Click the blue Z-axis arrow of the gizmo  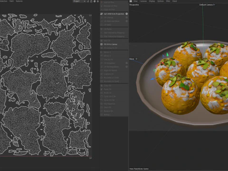tap(152, 79)
